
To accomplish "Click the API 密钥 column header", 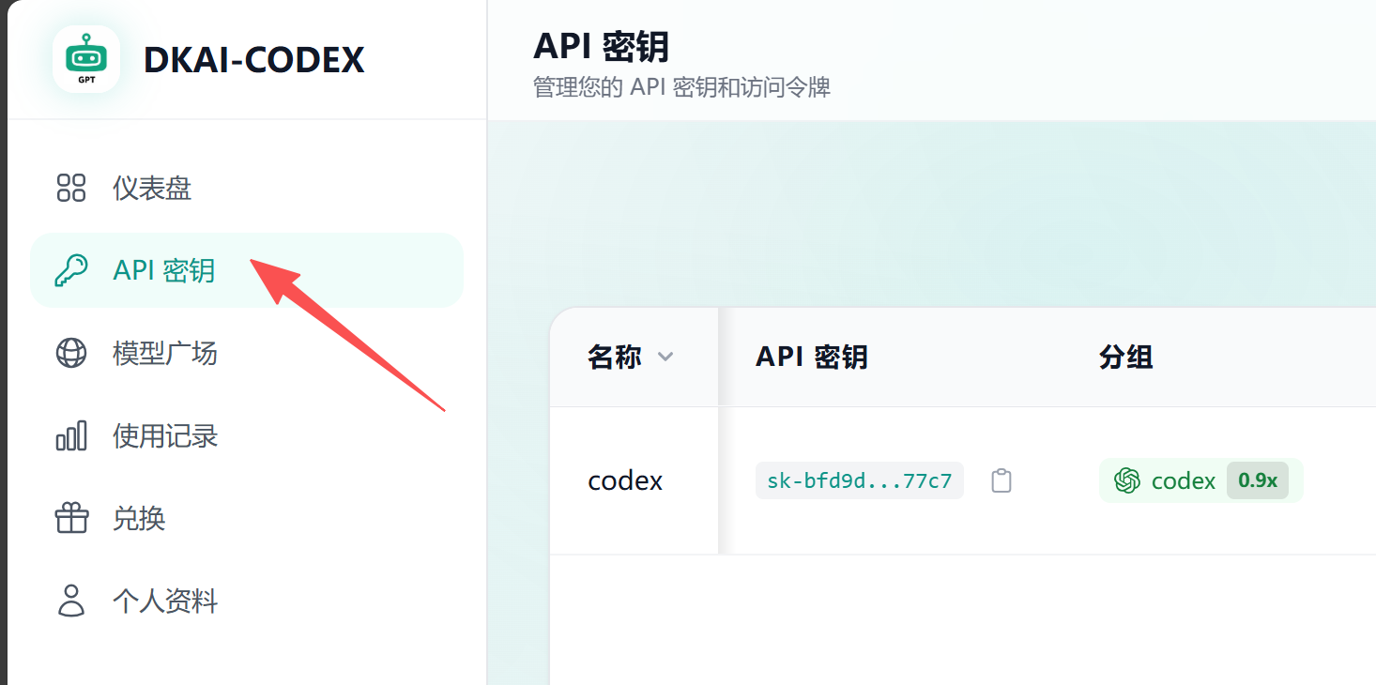I will (x=811, y=357).
